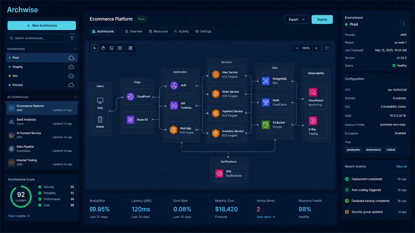This screenshot has width=415, height=233.
Task: Select the CloudWatch Monitoring node icon
Action: tap(313, 93)
